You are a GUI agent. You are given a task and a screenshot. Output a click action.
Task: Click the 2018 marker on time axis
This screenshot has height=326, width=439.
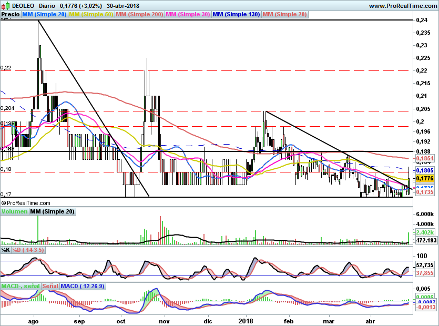coord(246,320)
